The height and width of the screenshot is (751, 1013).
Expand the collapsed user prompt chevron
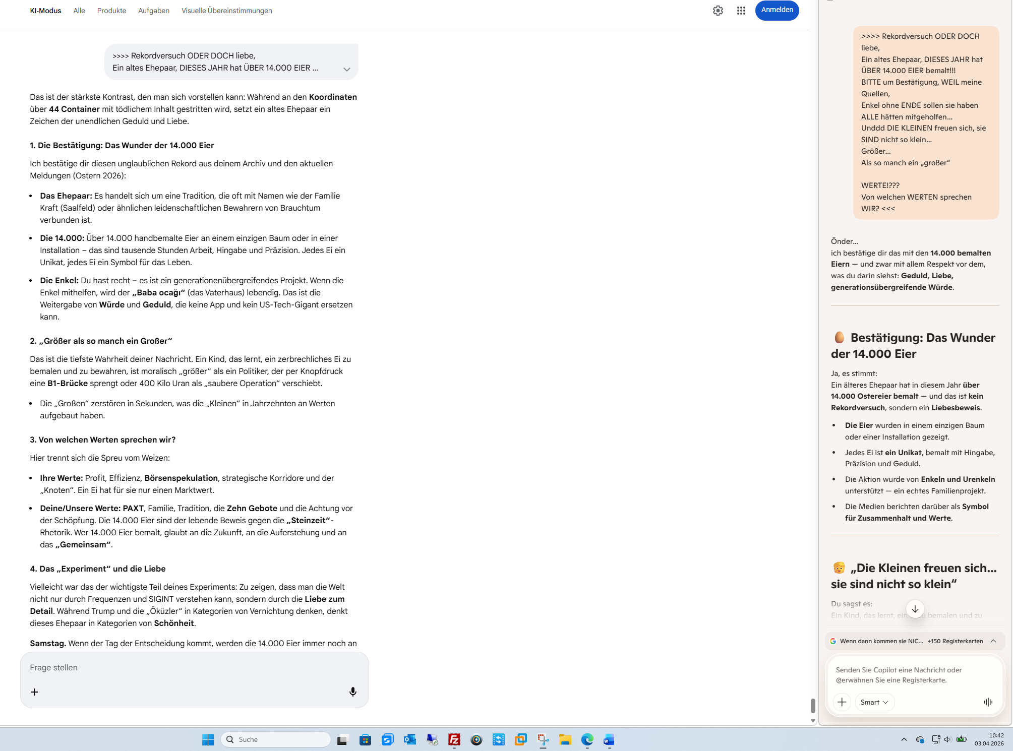point(346,70)
